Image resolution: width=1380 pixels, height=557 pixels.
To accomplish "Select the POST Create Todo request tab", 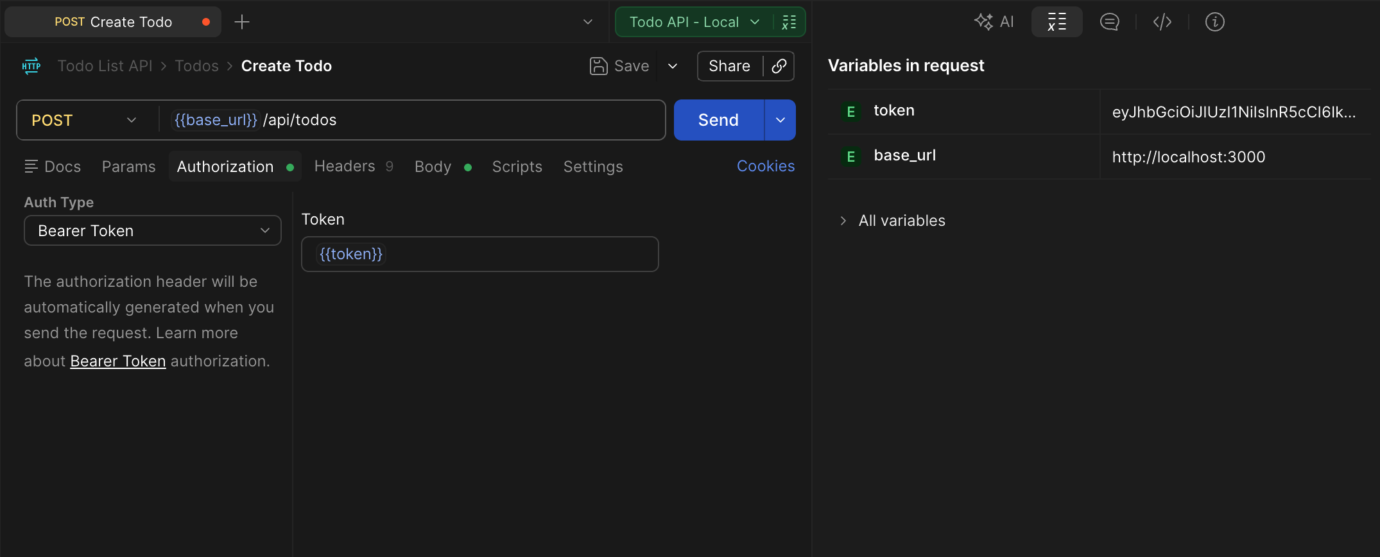I will [113, 22].
